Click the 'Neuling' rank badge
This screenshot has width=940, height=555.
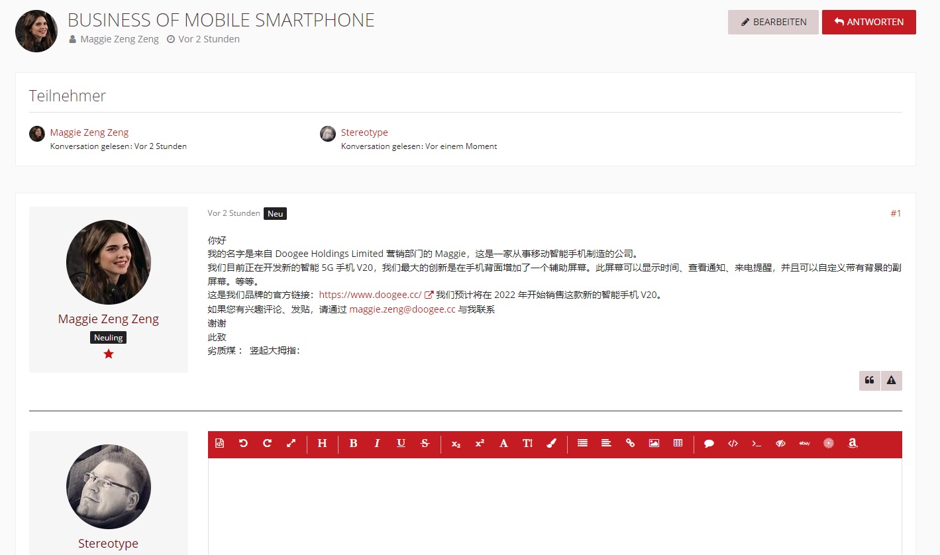[x=109, y=338]
